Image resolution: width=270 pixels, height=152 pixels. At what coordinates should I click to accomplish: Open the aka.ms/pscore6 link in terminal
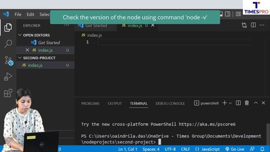tap(207, 124)
